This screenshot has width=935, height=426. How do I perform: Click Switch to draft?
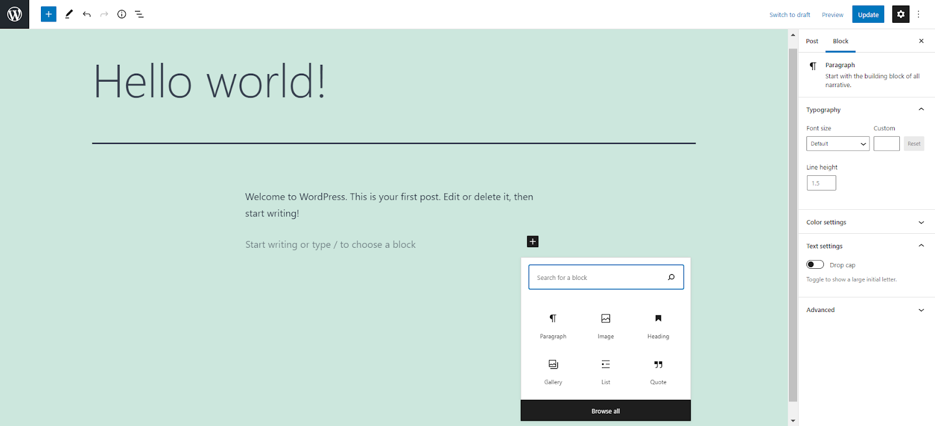789,15
